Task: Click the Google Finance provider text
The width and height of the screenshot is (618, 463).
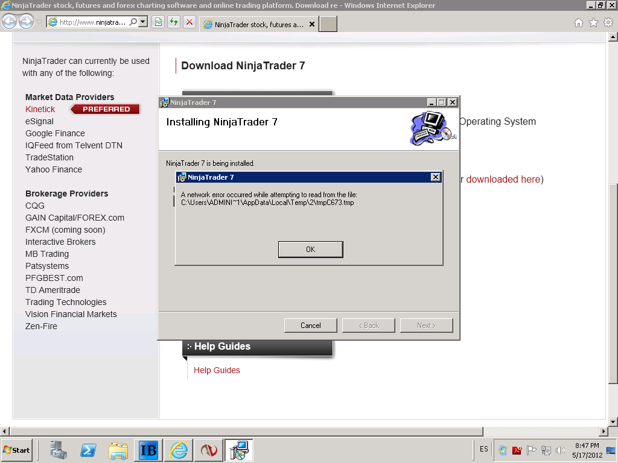Action: [x=55, y=133]
